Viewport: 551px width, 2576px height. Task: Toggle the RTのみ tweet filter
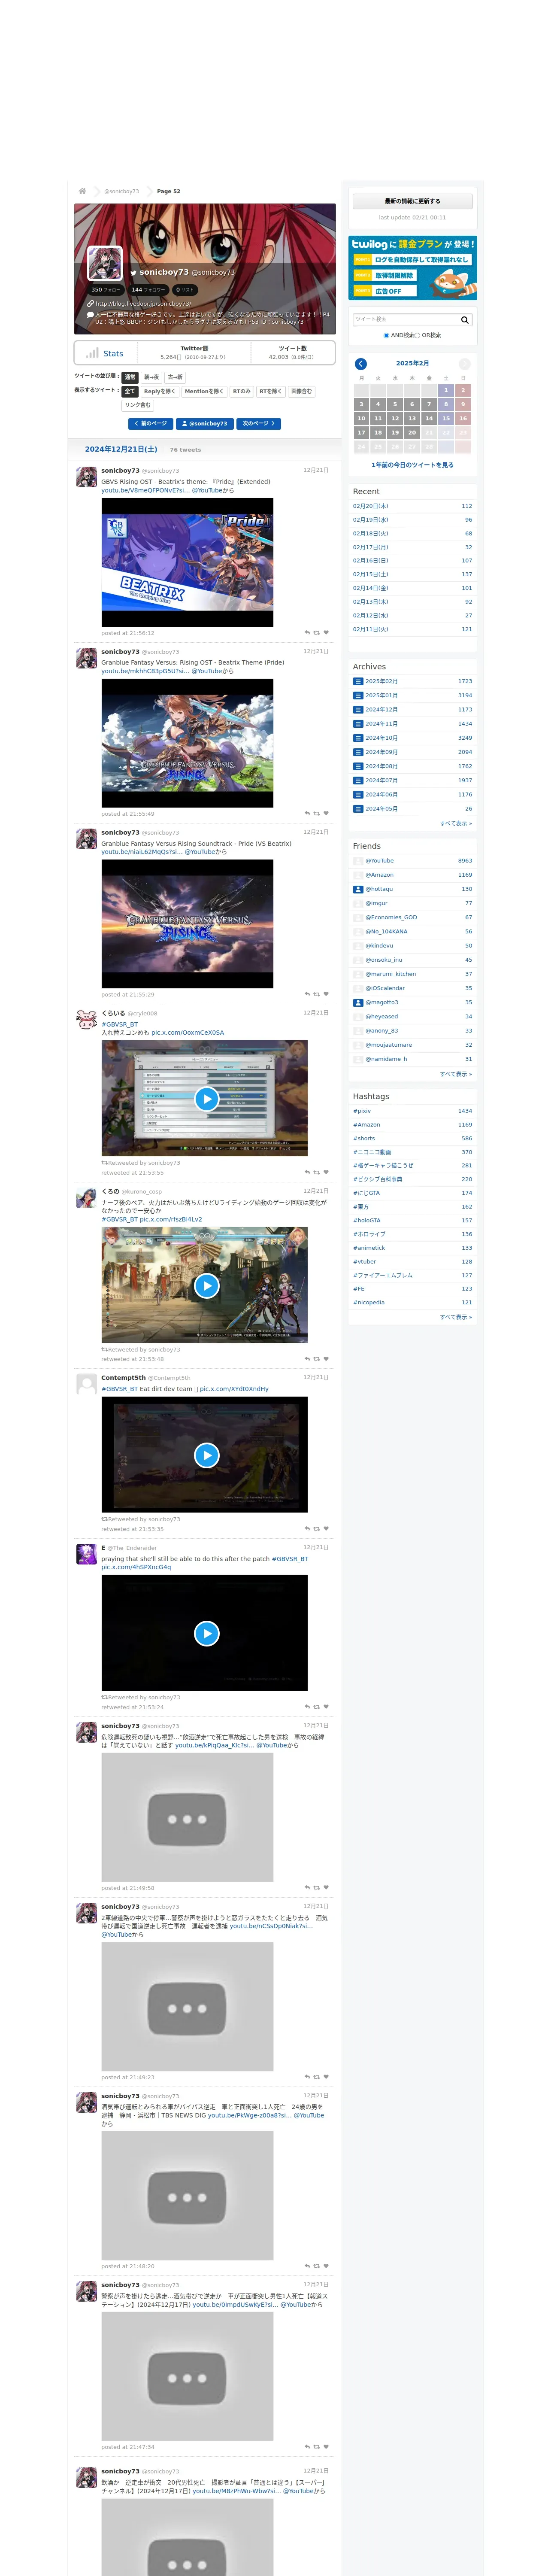(x=242, y=391)
